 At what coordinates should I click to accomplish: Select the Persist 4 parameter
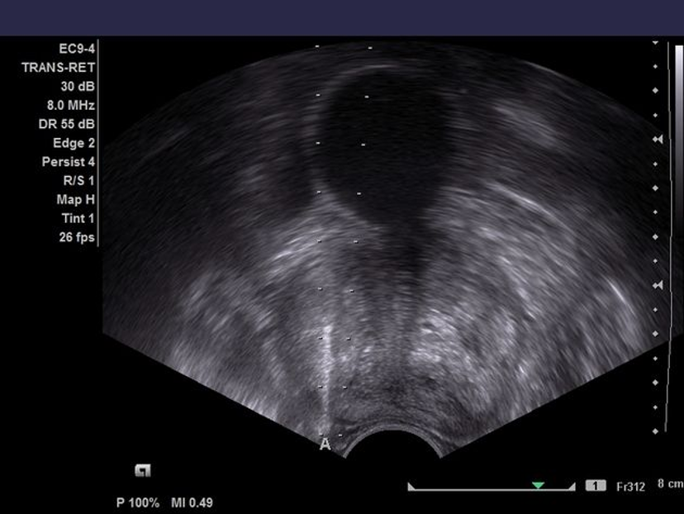(x=69, y=162)
